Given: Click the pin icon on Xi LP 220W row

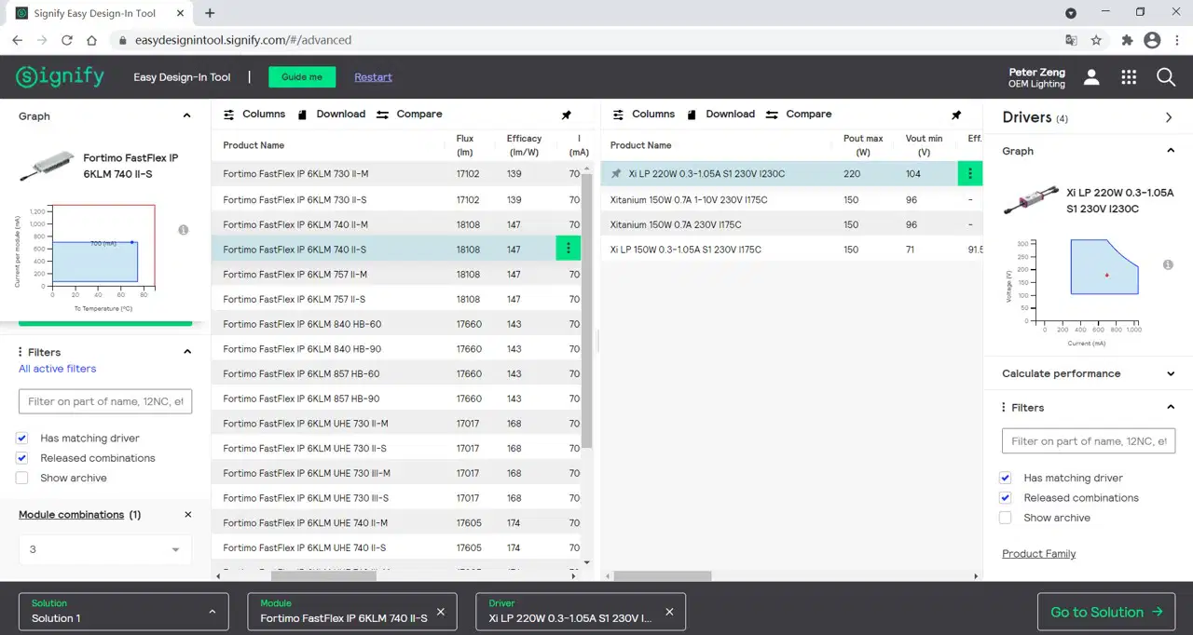Looking at the screenshot, I should tap(616, 173).
